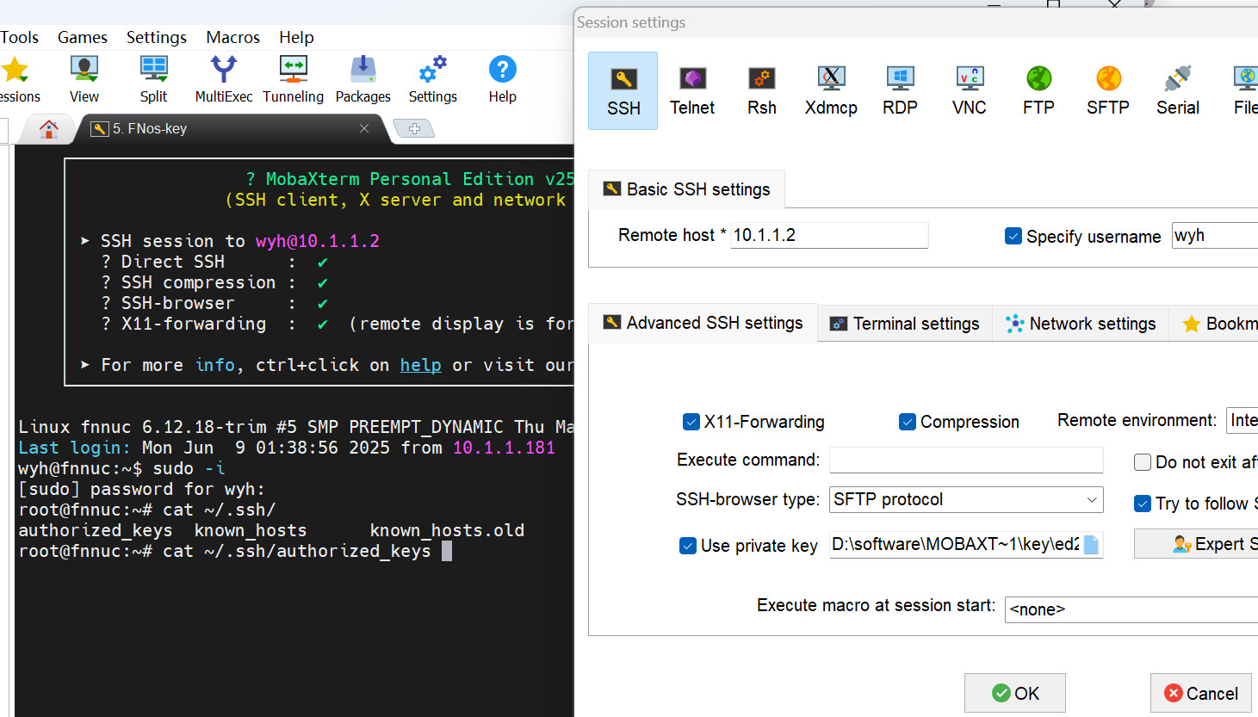The image size is (1258, 717).
Task: Select Xdmcp session type icon
Action: click(x=831, y=90)
